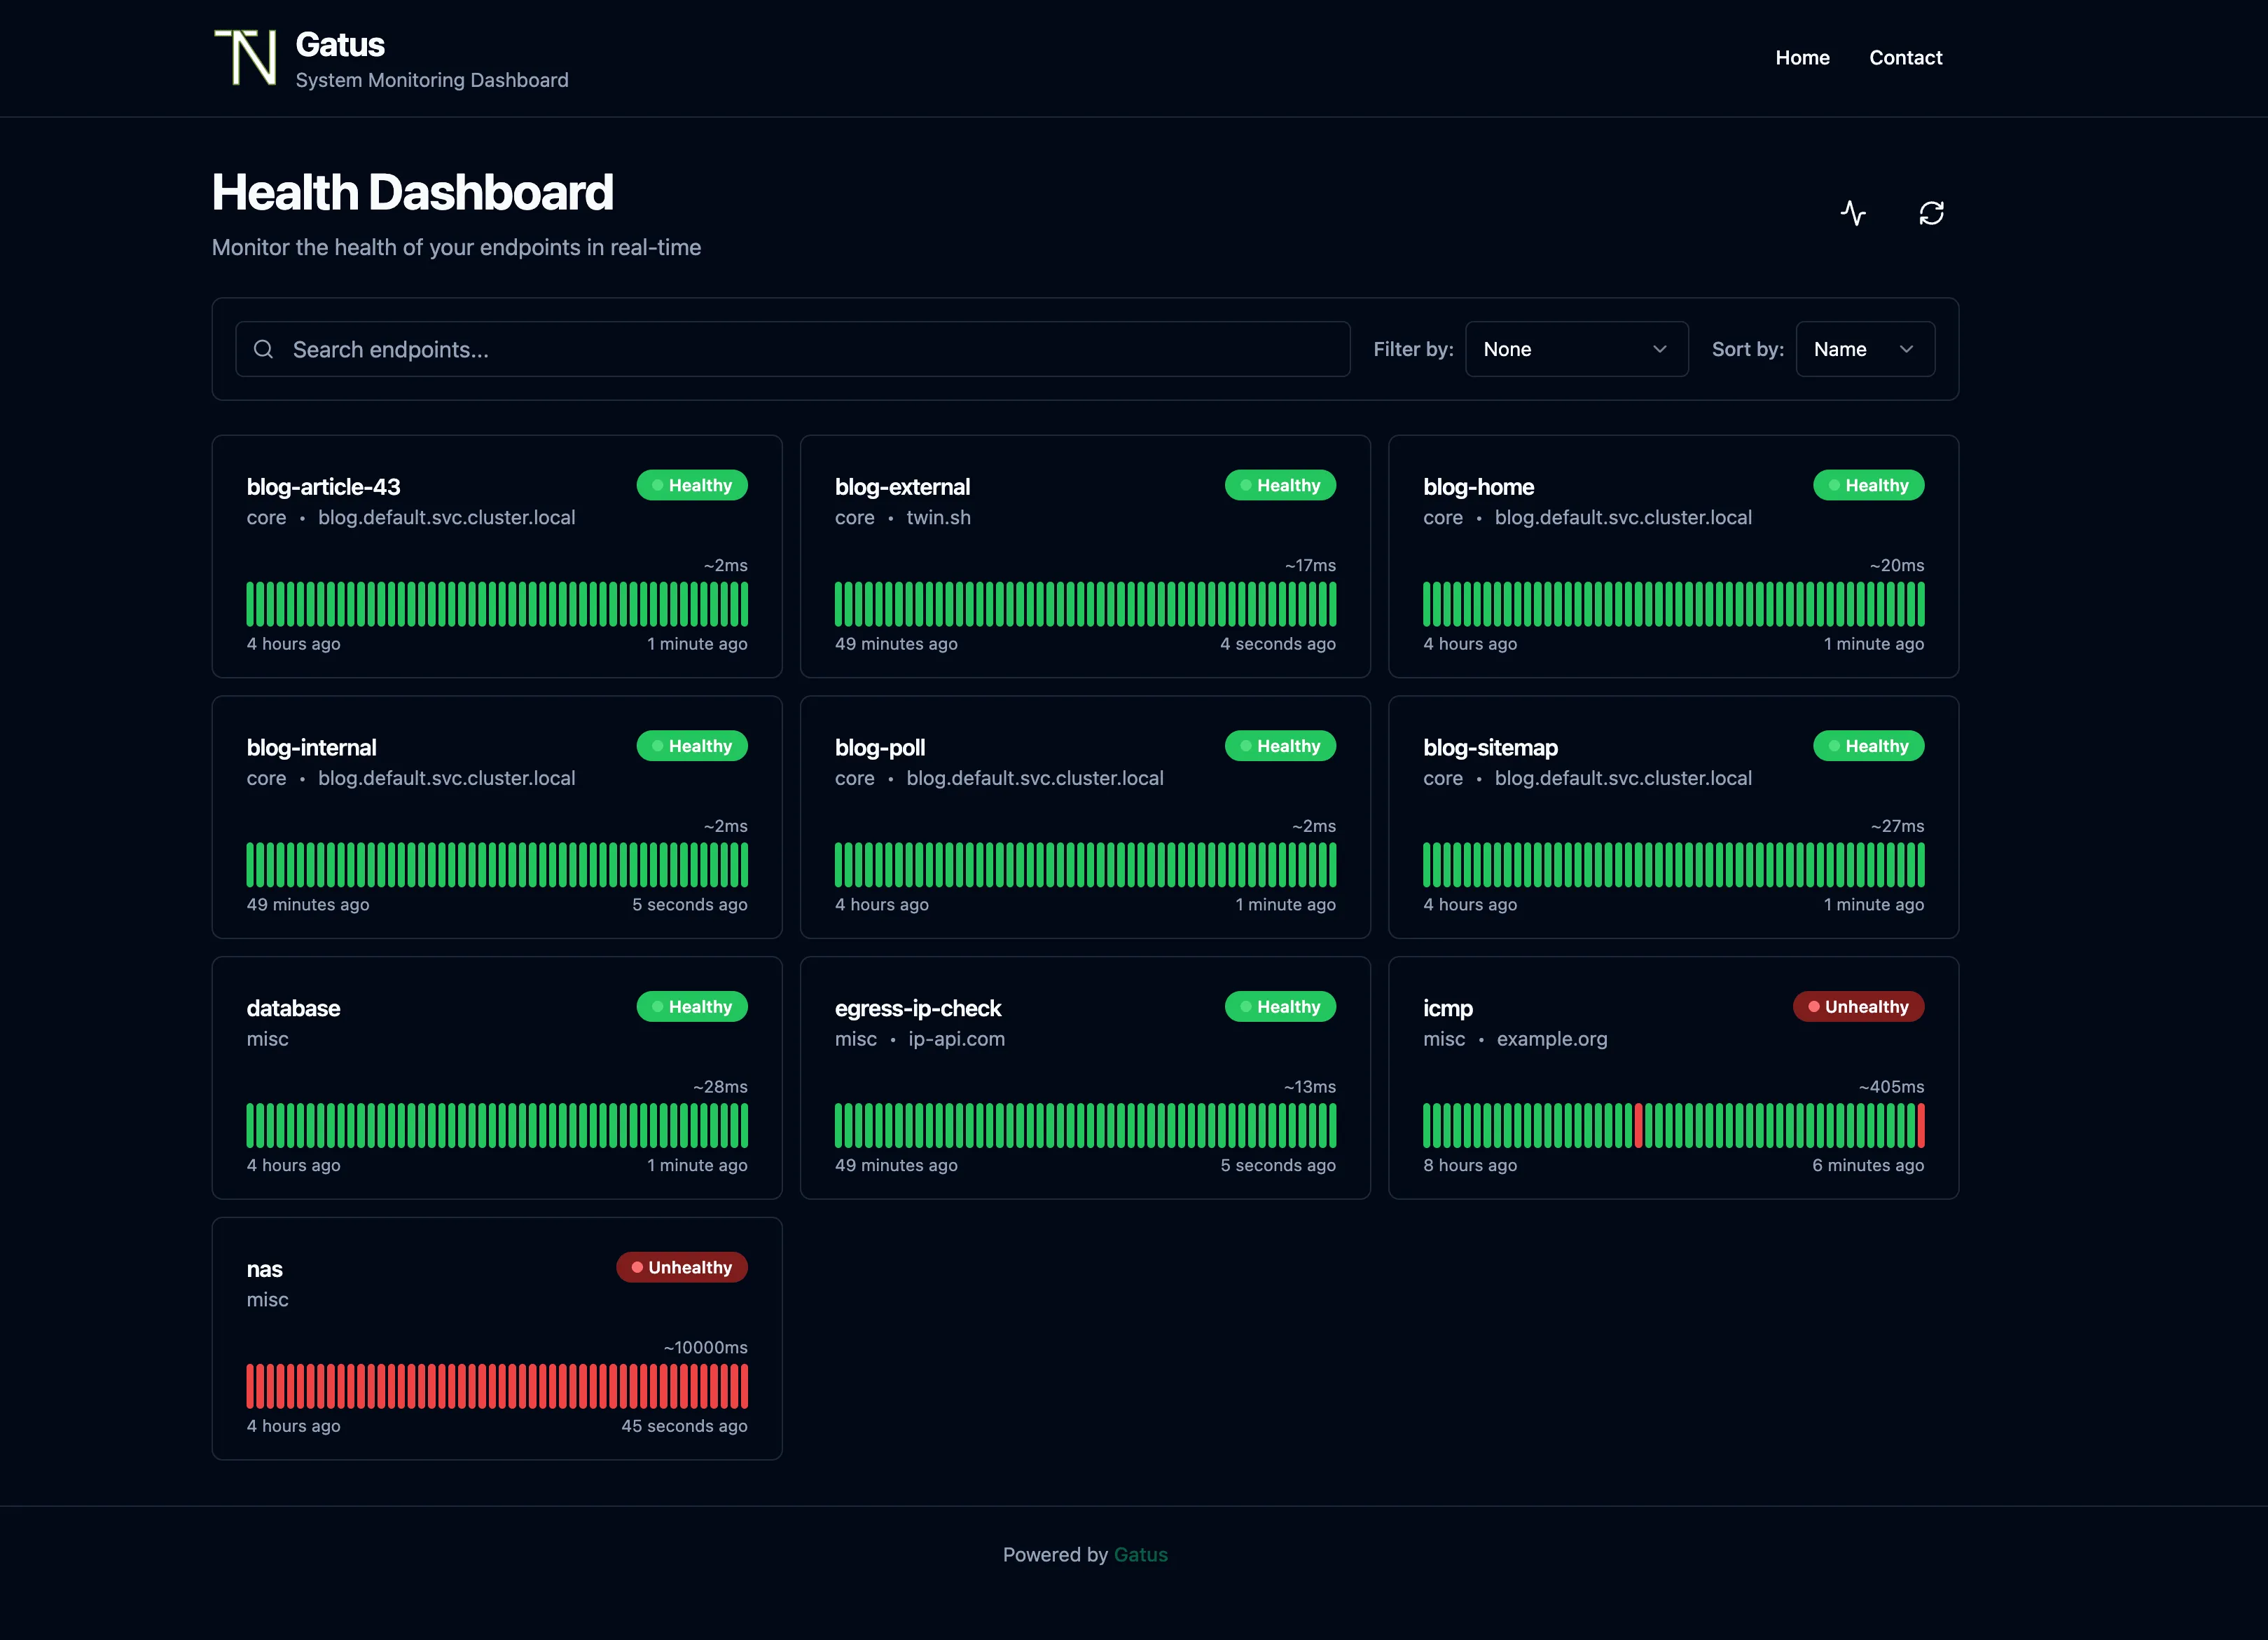Click the Healthy badge on database
Image resolution: width=2268 pixels, height=1640 pixels.
point(692,1006)
